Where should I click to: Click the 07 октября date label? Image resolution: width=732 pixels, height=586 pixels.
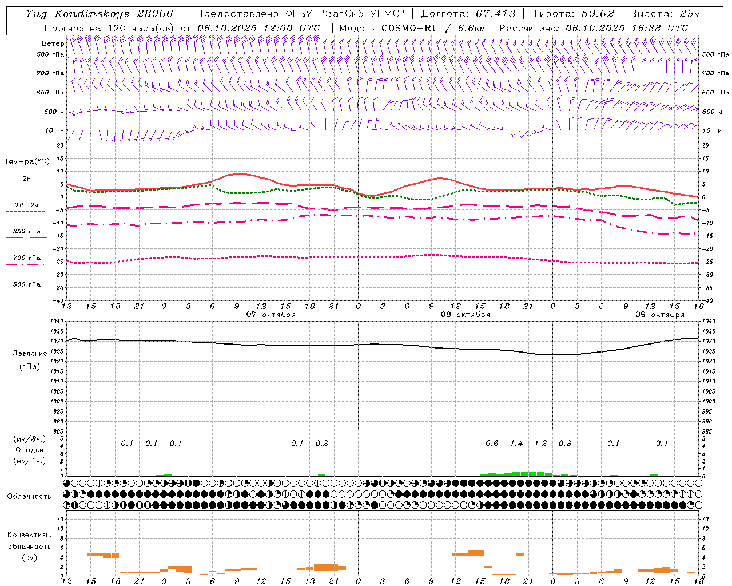[271, 315]
